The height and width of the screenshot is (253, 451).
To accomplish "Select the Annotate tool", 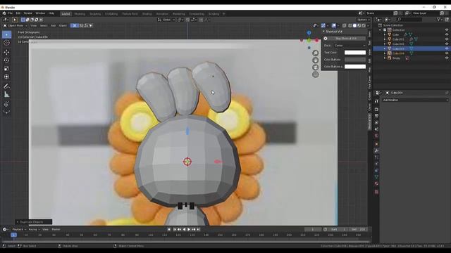I will [x=6, y=86].
